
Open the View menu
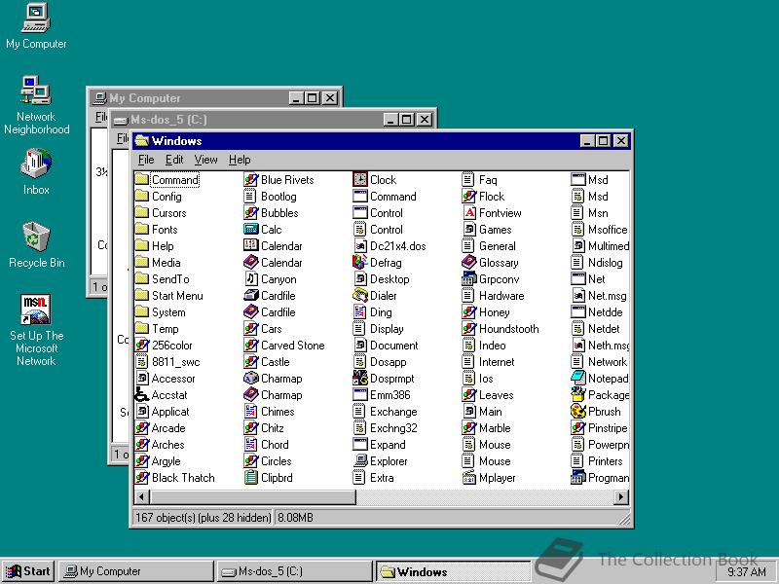coord(207,159)
